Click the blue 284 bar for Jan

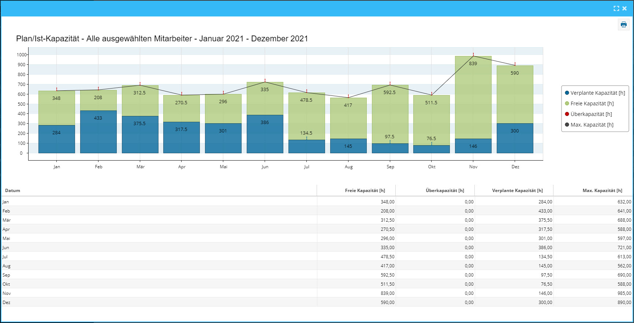tap(57, 139)
